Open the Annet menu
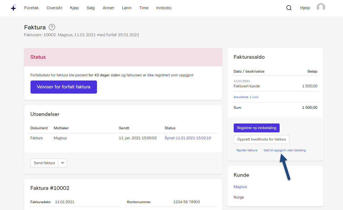The height and width of the screenshot is (210, 343). click(108, 8)
